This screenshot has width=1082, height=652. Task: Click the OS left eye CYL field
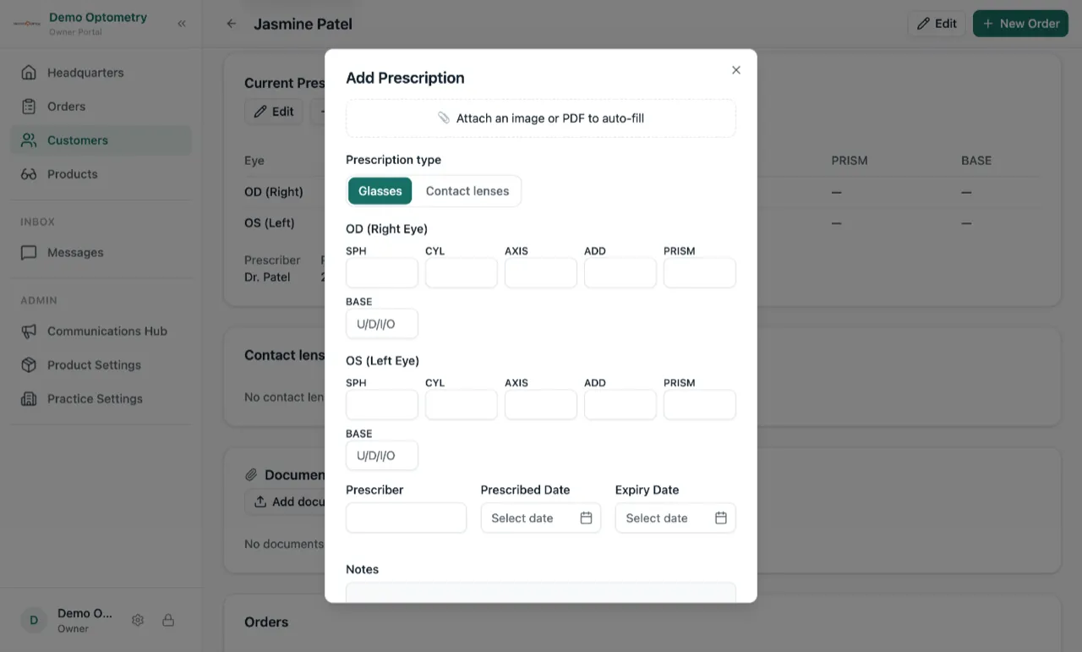[462, 405]
